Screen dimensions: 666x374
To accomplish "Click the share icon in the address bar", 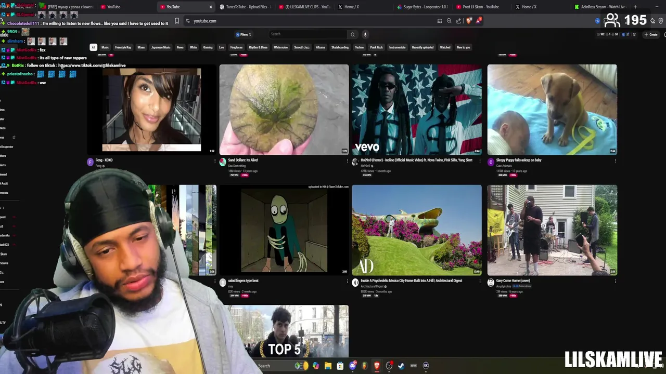I will tap(458, 21).
